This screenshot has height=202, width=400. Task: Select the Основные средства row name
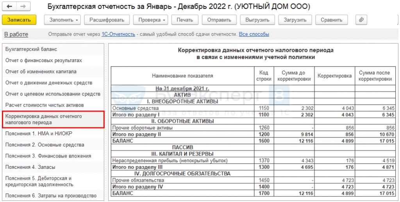[x=182, y=108]
